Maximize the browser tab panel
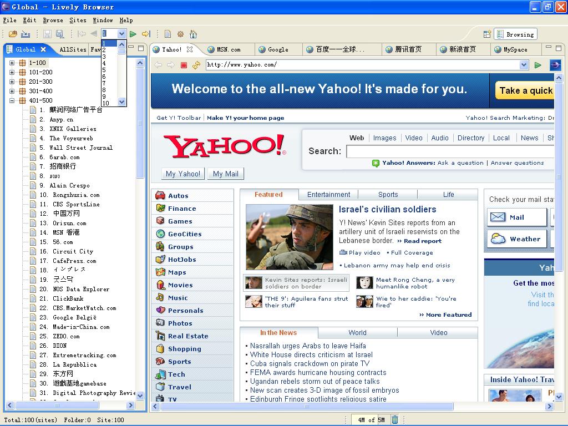The height and width of the screenshot is (426, 568). [558, 48]
